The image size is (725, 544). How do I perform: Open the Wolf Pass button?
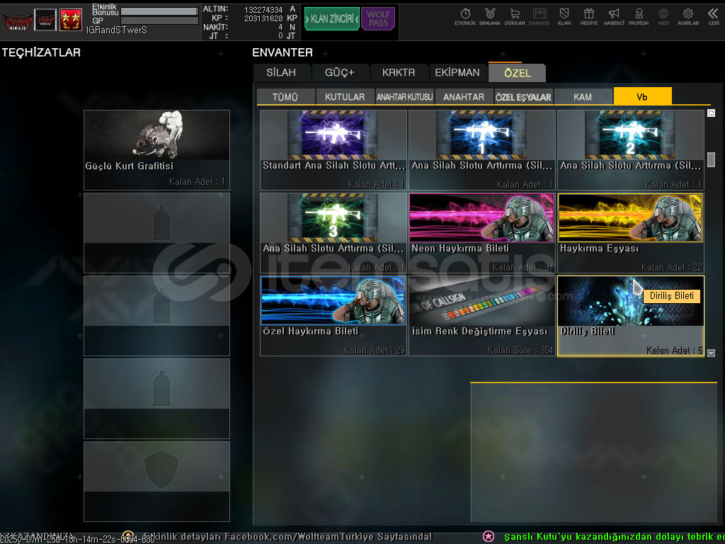point(378,19)
